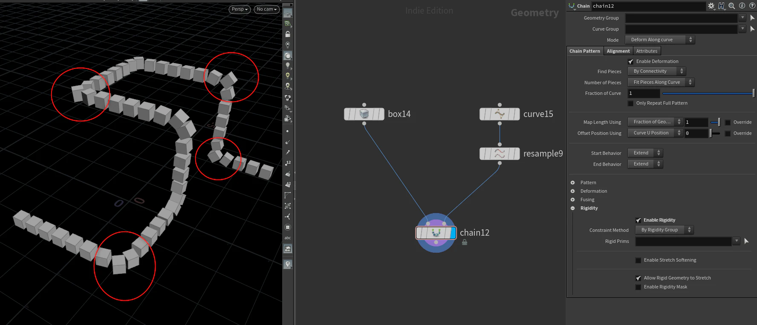Open the Persp viewport menu button
The image size is (757, 325).
(x=240, y=9)
